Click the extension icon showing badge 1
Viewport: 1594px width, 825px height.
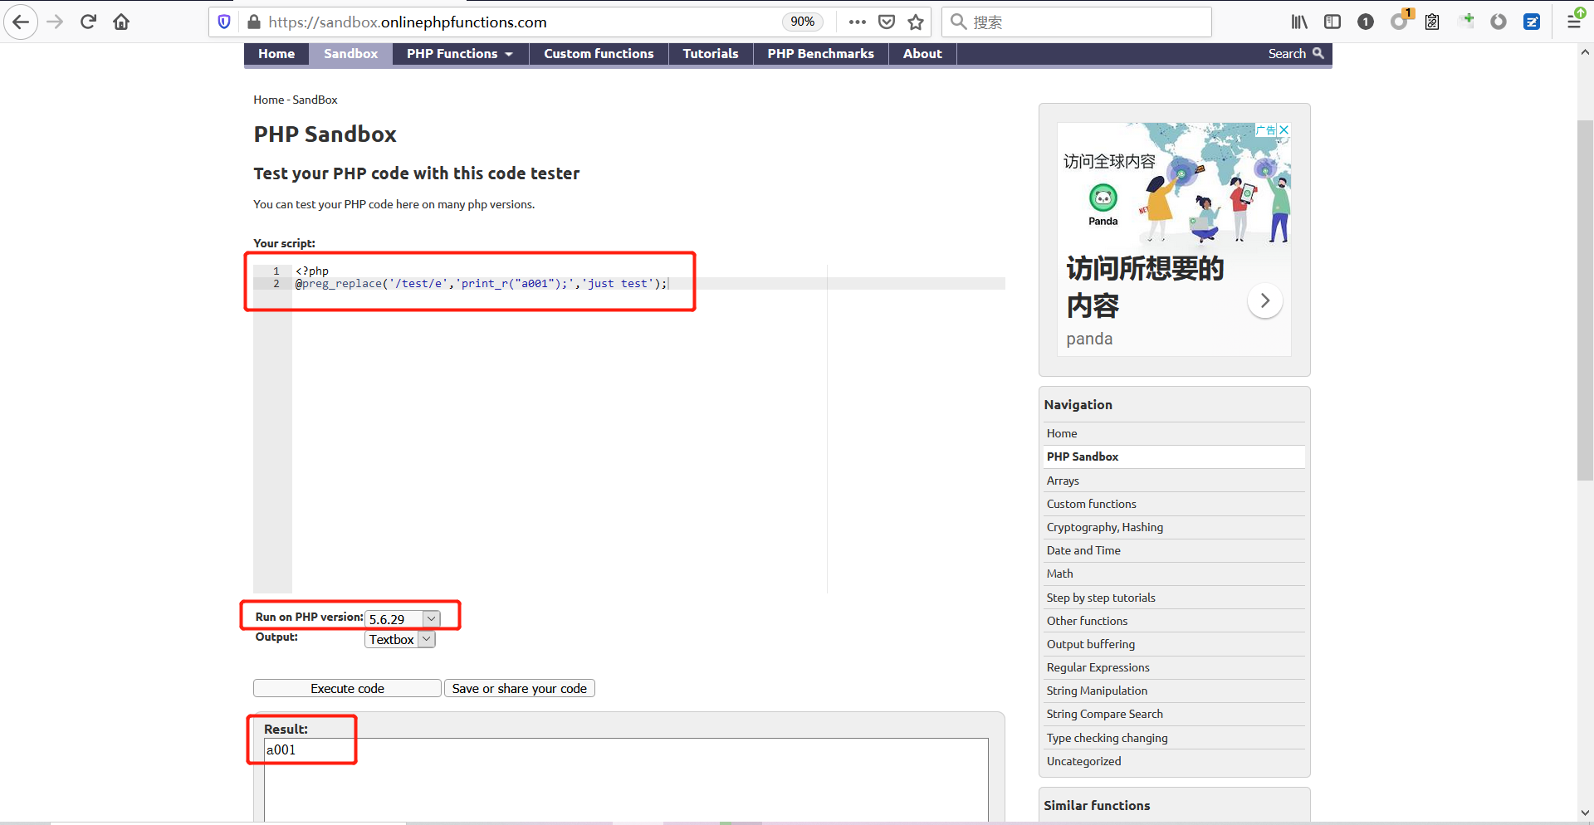click(1400, 22)
